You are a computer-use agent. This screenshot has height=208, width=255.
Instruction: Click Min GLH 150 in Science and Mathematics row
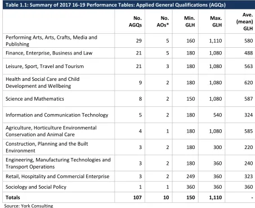pyautogui.click(x=191, y=99)
